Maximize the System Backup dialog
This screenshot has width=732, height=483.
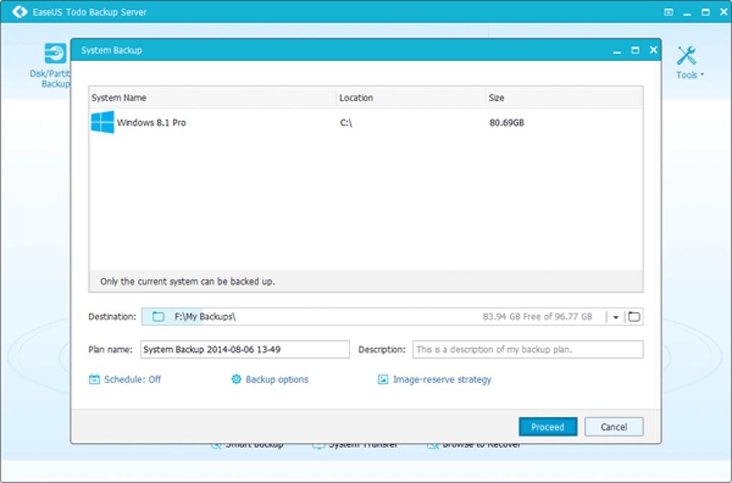[x=635, y=50]
